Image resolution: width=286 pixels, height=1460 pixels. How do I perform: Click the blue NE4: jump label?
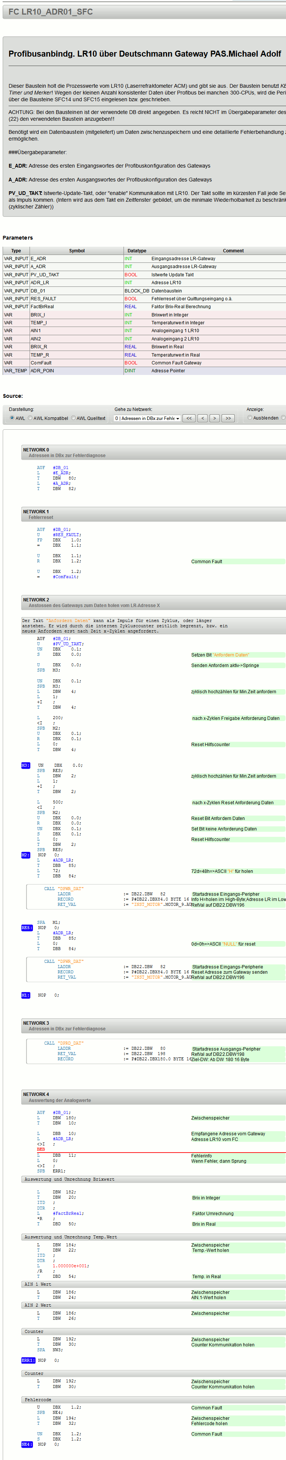coord(27,1444)
